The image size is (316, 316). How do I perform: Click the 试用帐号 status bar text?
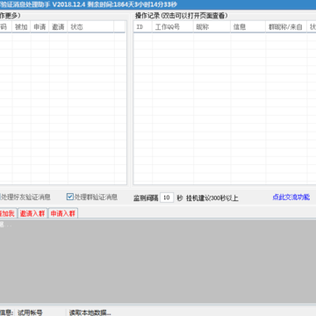click(30, 312)
